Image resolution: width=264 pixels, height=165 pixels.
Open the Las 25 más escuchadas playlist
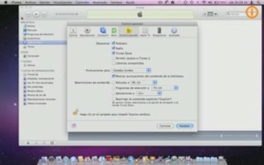click(38, 82)
